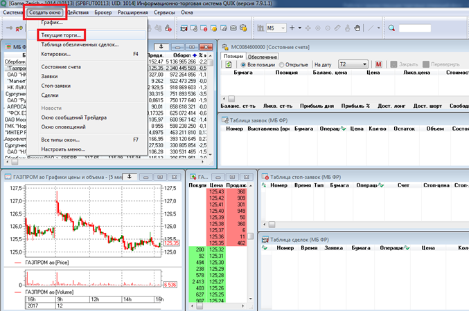
Task: Click the Перевернуть button
Action: coord(441,64)
